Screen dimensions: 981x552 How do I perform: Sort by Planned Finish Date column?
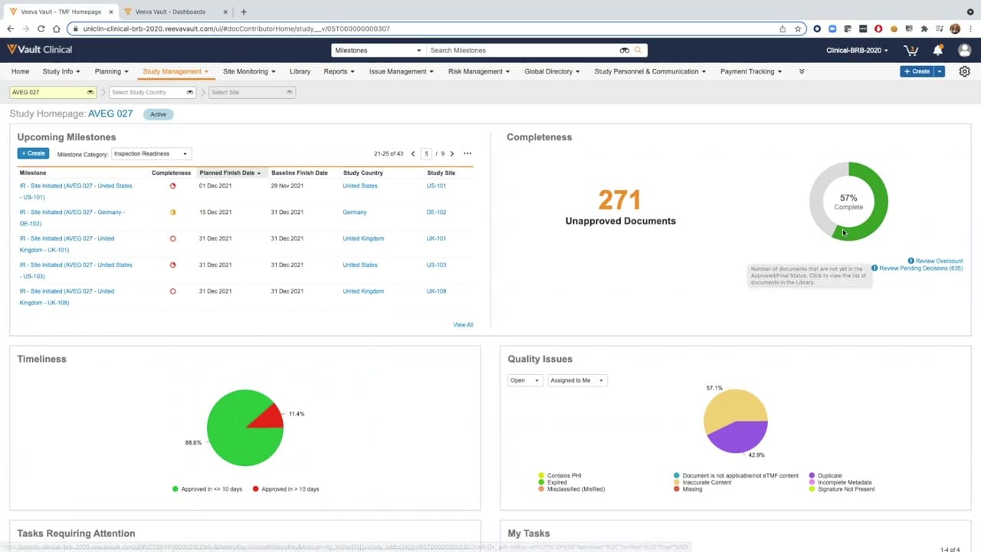pos(230,172)
